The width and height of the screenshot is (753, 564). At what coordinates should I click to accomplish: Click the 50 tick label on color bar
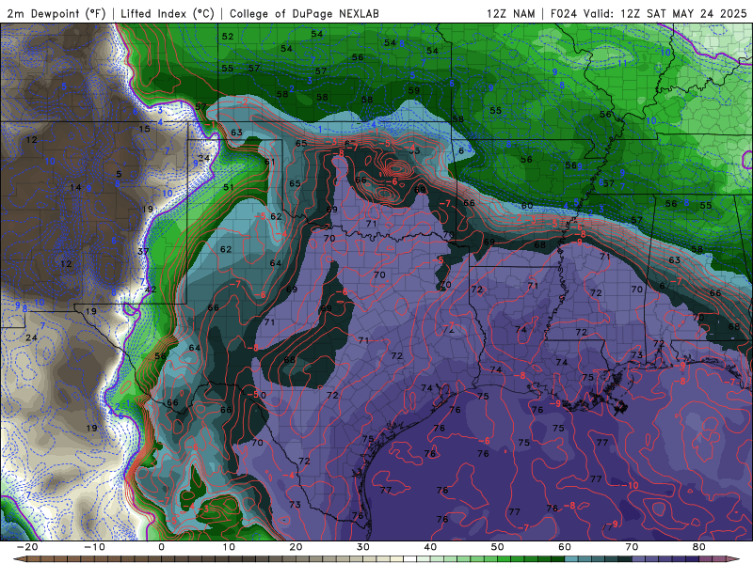coord(498,547)
